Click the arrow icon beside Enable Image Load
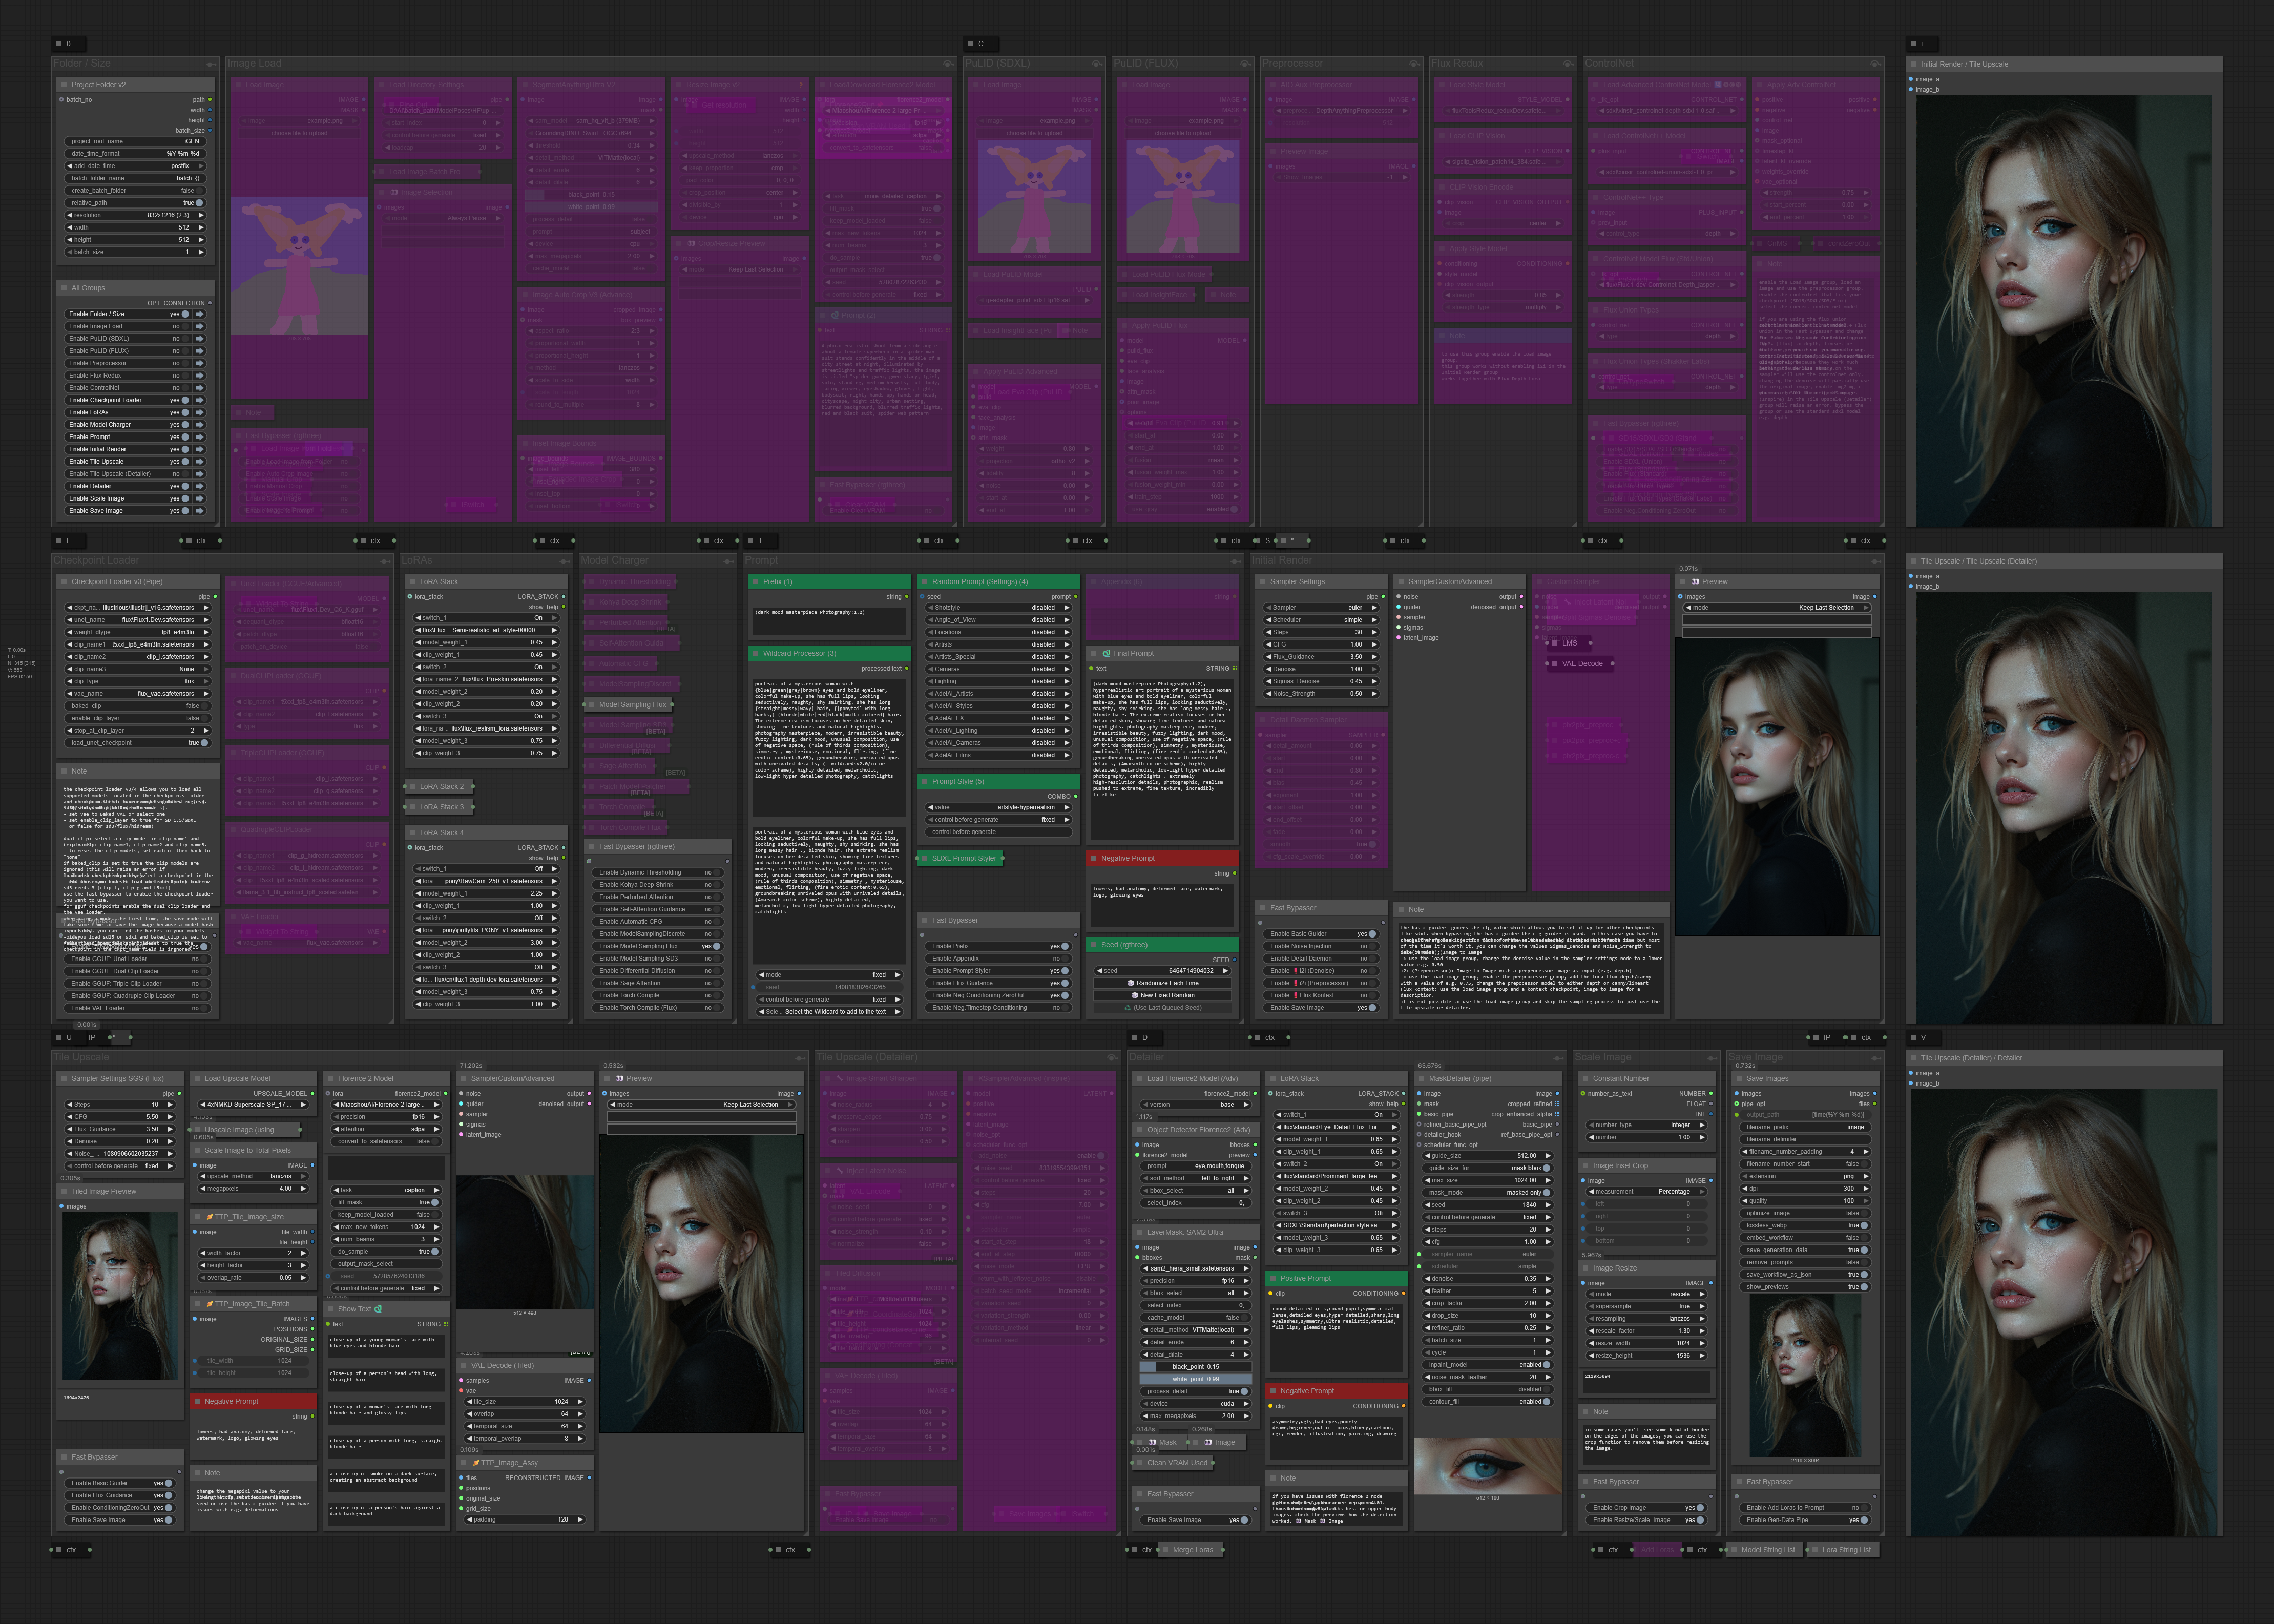This screenshot has width=2274, height=1624. (x=200, y=326)
